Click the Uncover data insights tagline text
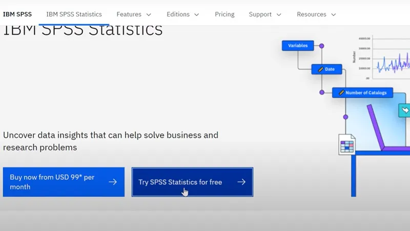 111,141
